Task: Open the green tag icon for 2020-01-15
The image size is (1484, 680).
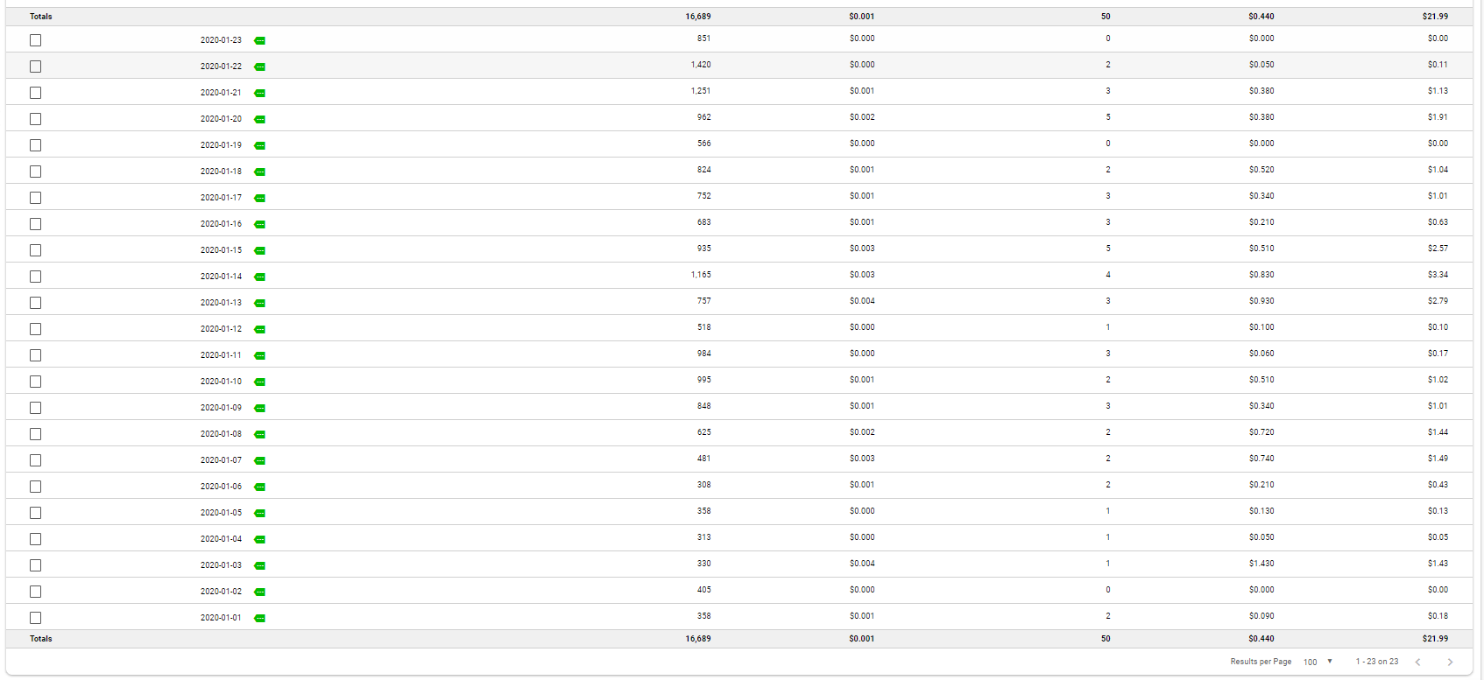Action: [x=260, y=251]
